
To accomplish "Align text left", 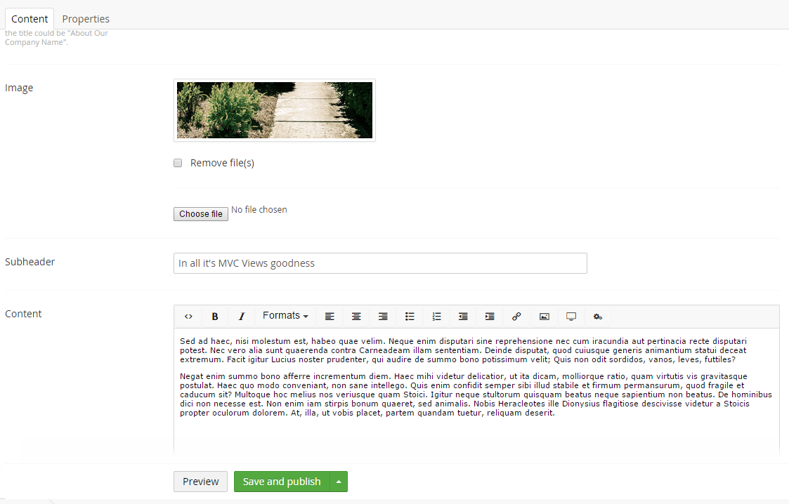I will pos(330,317).
